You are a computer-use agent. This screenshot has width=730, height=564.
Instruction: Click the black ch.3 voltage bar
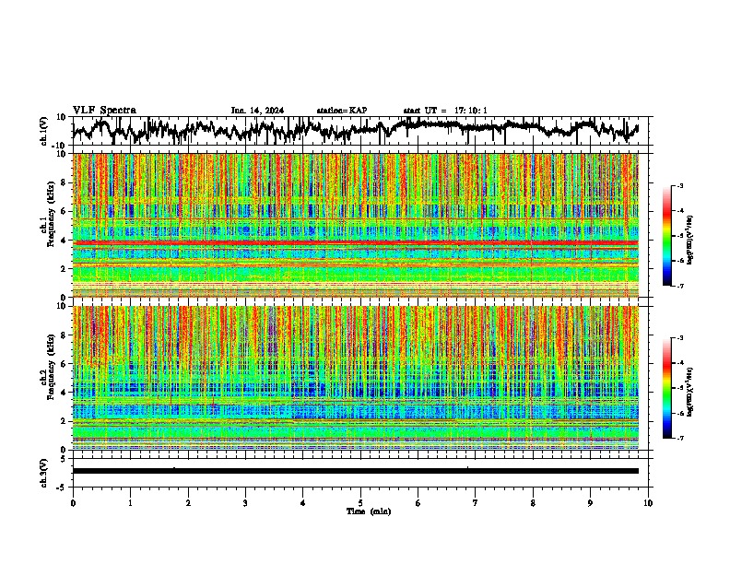pyautogui.click(x=355, y=471)
